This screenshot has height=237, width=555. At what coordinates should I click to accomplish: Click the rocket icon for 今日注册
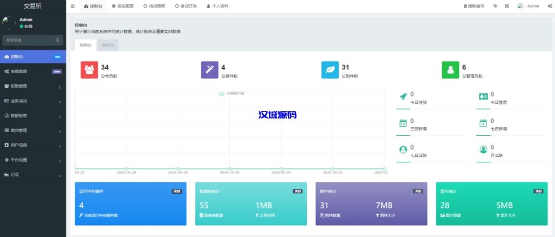pos(403,96)
